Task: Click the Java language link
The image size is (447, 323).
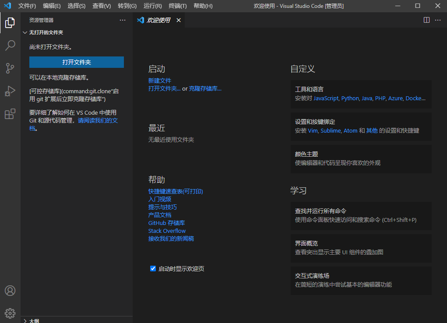Action: pos(367,98)
